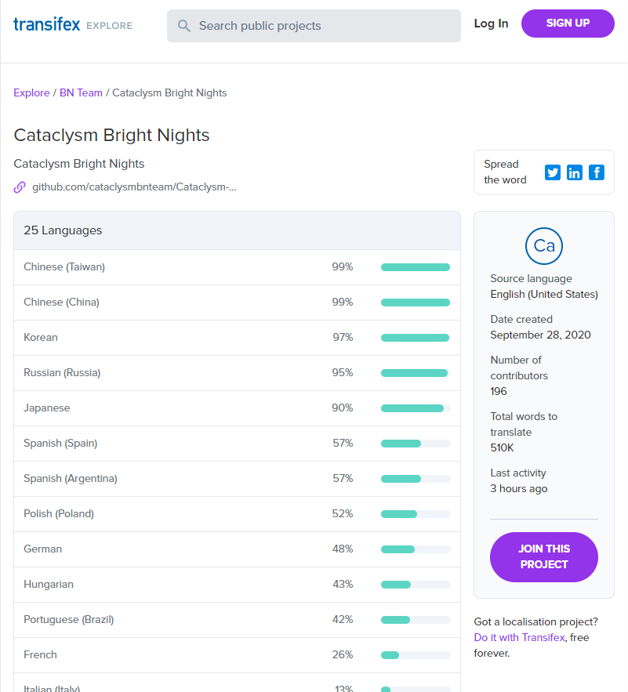Open the Log In page
The width and height of the screenshot is (628, 692).
coord(491,24)
